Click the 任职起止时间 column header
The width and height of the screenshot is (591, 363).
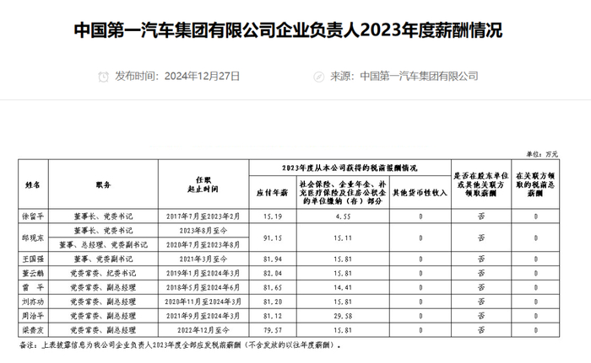click(x=203, y=184)
